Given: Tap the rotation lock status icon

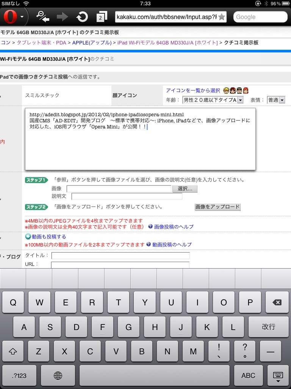Looking at the screenshot, I should 258,3.
